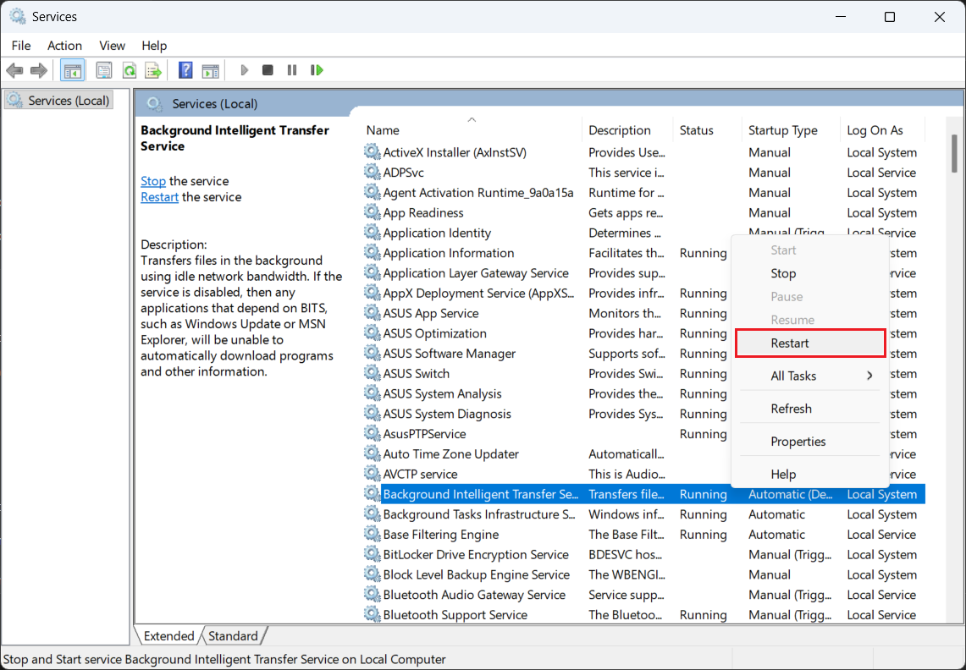Switch to the Standard tab
Viewport: 966px width, 670px height.
click(233, 636)
